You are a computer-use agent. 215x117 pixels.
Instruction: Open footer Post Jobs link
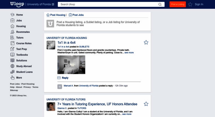coord(15,84)
